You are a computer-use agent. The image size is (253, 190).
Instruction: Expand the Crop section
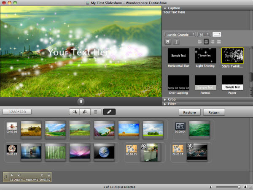click(165, 100)
